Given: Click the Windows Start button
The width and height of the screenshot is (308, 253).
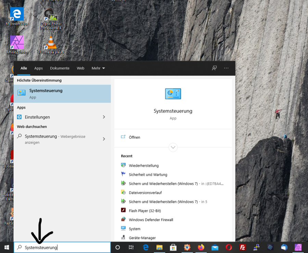Looking at the screenshot, I should point(7,248).
